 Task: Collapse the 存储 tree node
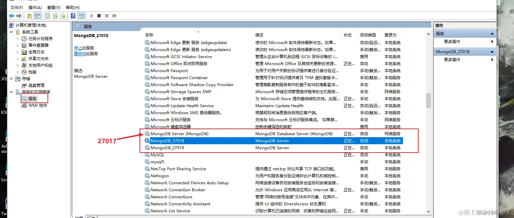coord(11,79)
